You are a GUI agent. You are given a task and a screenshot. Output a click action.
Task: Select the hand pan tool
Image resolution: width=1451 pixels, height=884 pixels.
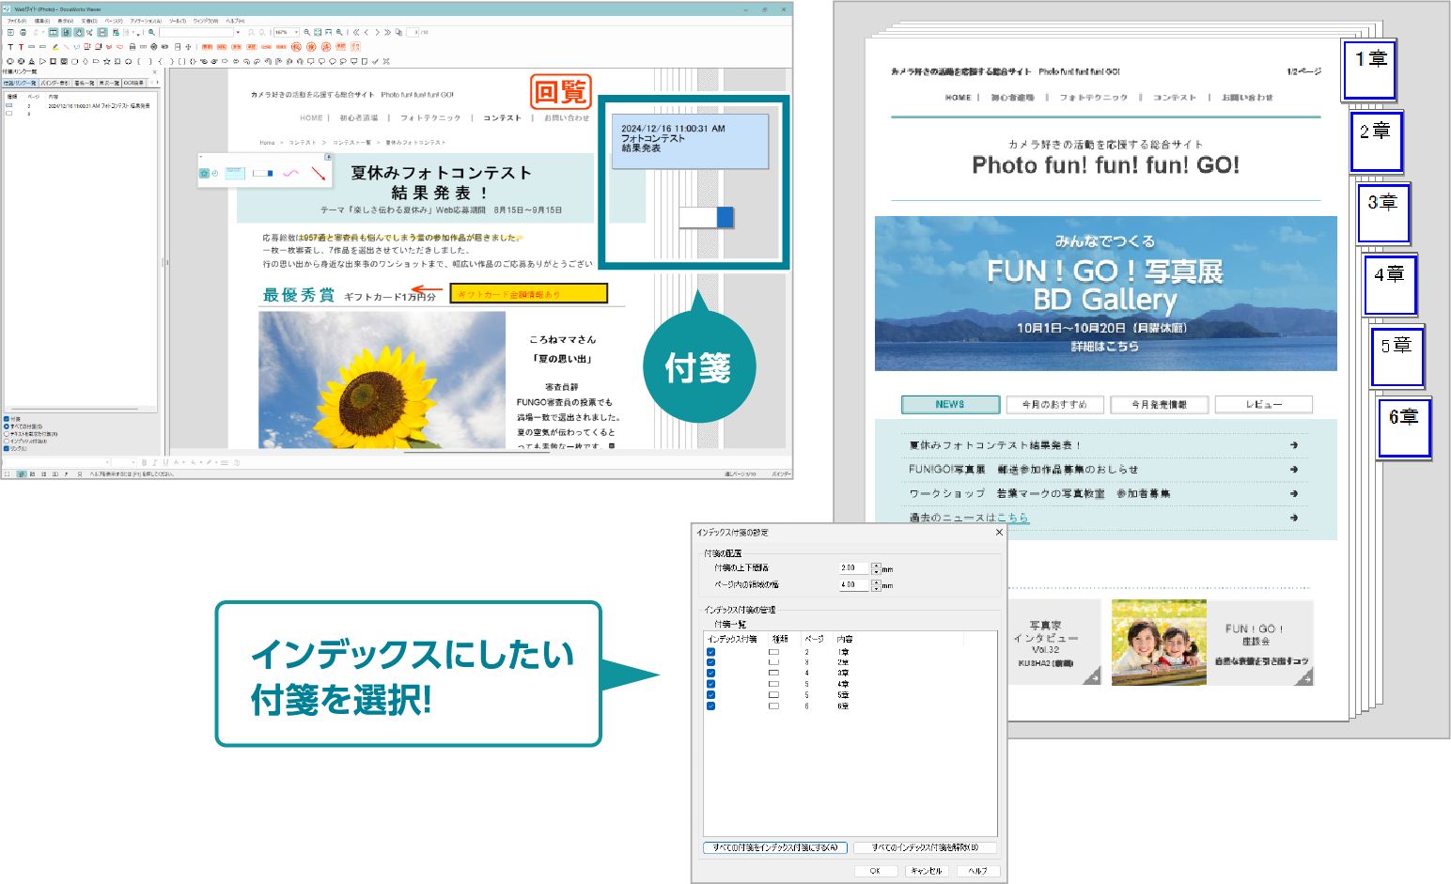pos(80,31)
